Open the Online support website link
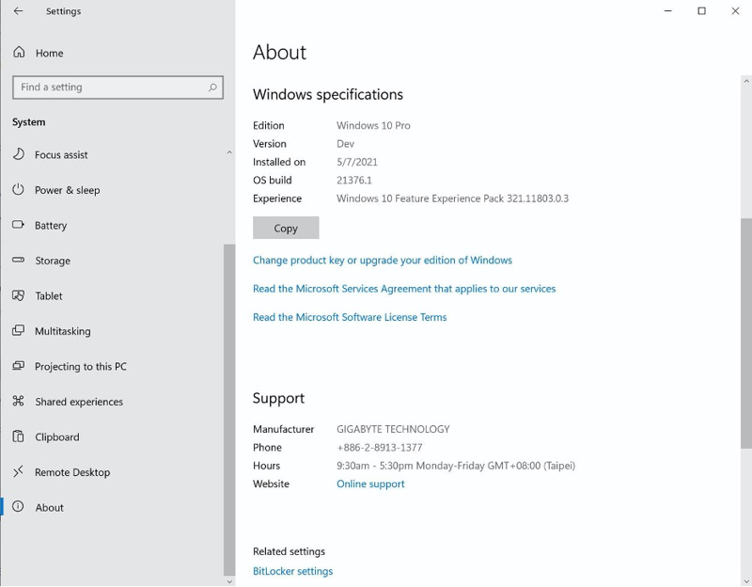Image resolution: width=752 pixels, height=587 pixels. (370, 484)
